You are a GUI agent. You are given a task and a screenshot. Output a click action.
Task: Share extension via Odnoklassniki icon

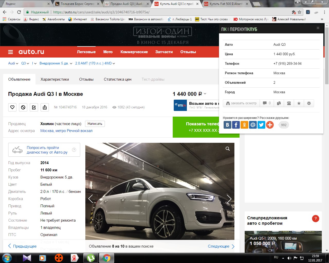coord(244,125)
